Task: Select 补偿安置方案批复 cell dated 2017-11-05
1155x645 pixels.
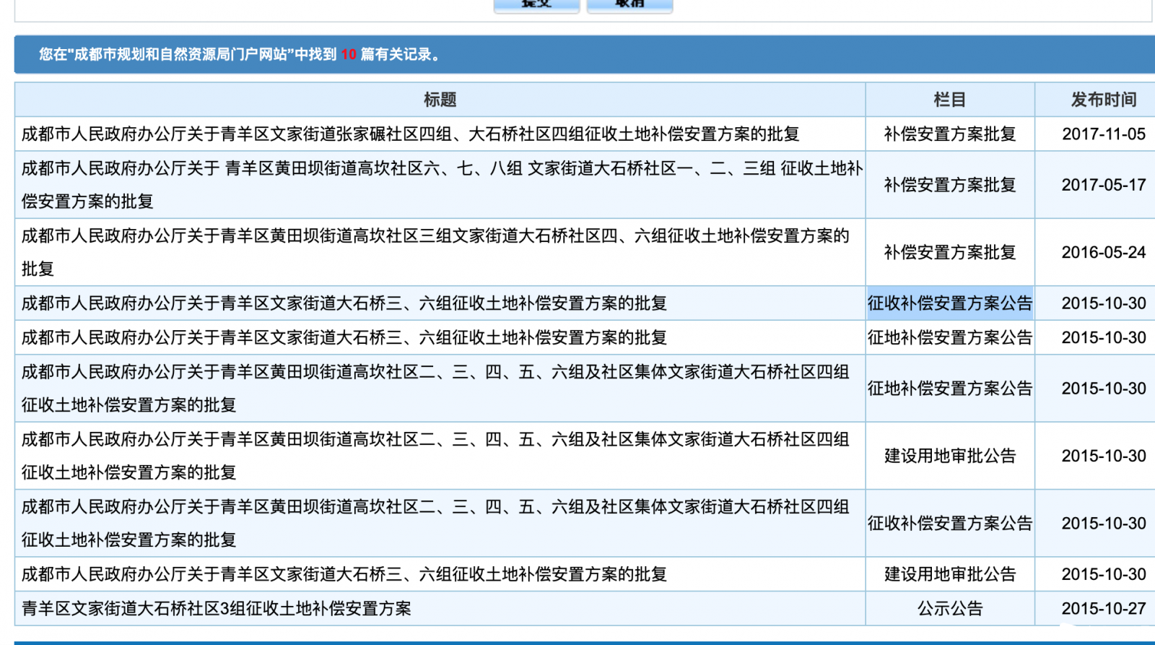Action: (950, 134)
